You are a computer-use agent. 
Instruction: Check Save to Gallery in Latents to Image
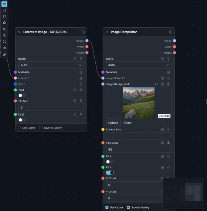pyautogui.click(x=41, y=127)
